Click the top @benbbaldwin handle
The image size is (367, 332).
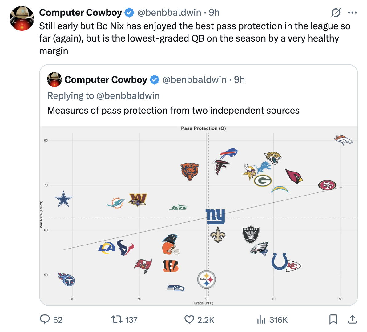(x=169, y=13)
